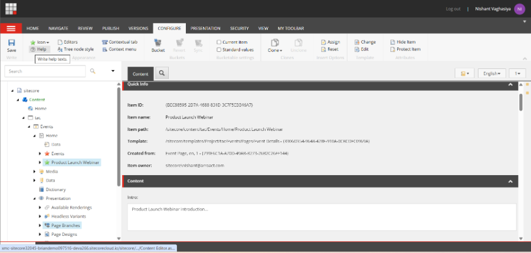Click the Save disk icon
The width and height of the screenshot is (531, 253).
(x=12, y=42)
